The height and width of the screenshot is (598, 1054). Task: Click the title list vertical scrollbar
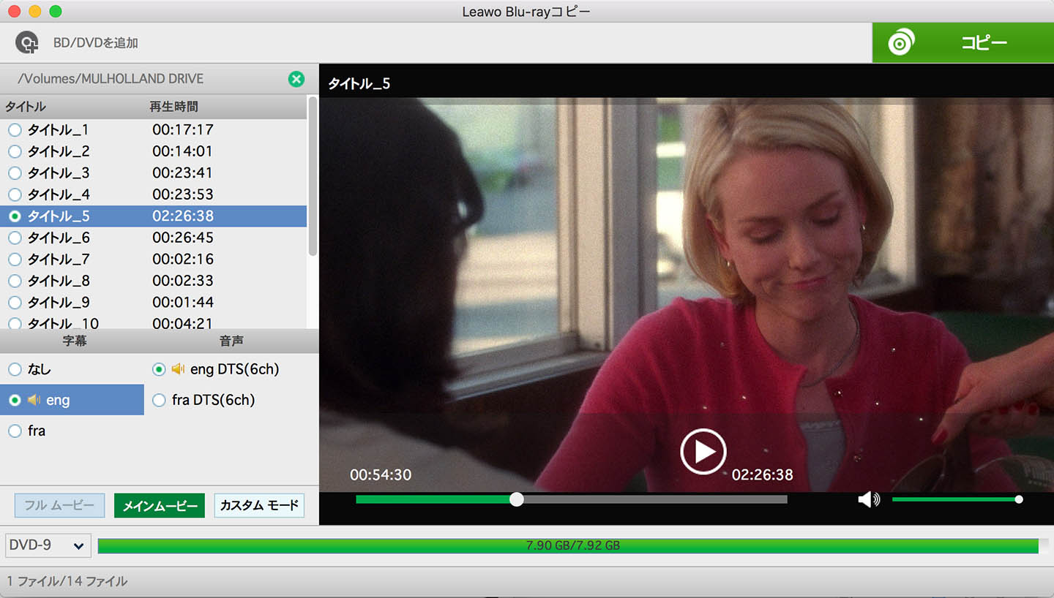pyautogui.click(x=313, y=175)
